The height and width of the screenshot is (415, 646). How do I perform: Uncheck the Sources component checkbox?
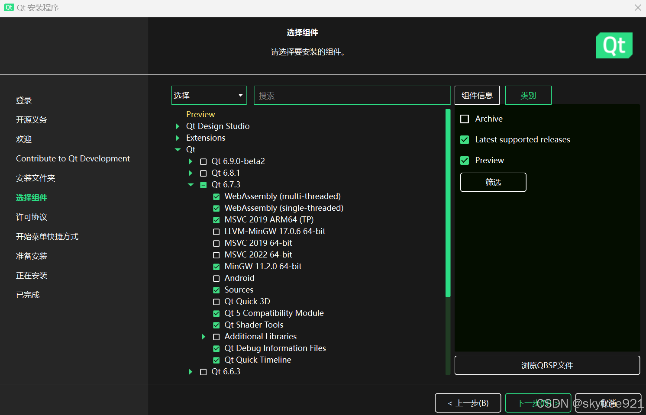(216, 290)
